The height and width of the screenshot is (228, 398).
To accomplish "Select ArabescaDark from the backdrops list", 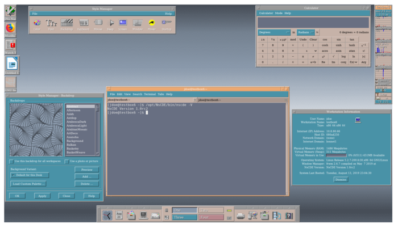I will pos(76,121).
